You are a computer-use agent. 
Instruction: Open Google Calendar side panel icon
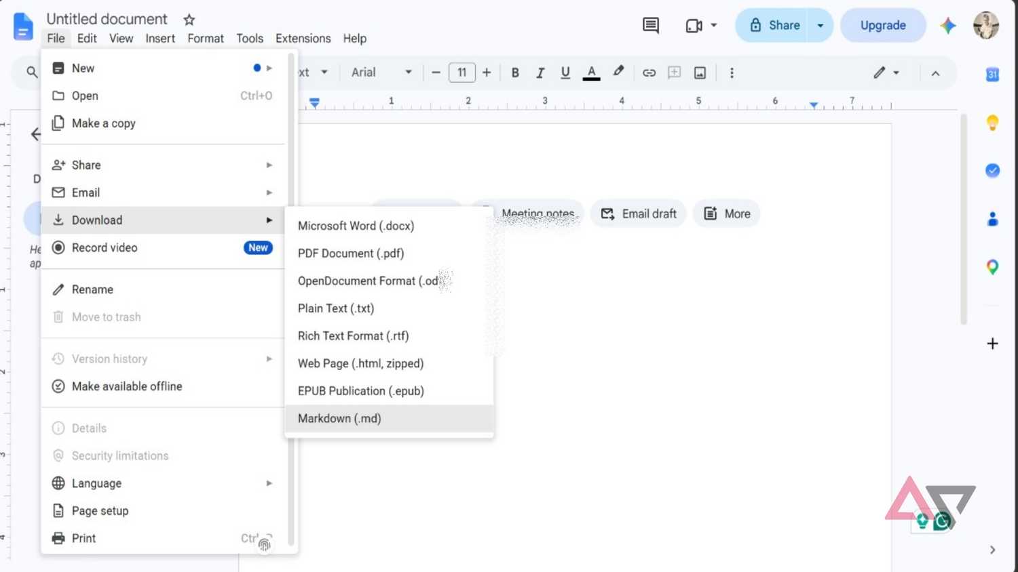pyautogui.click(x=992, y=75)
